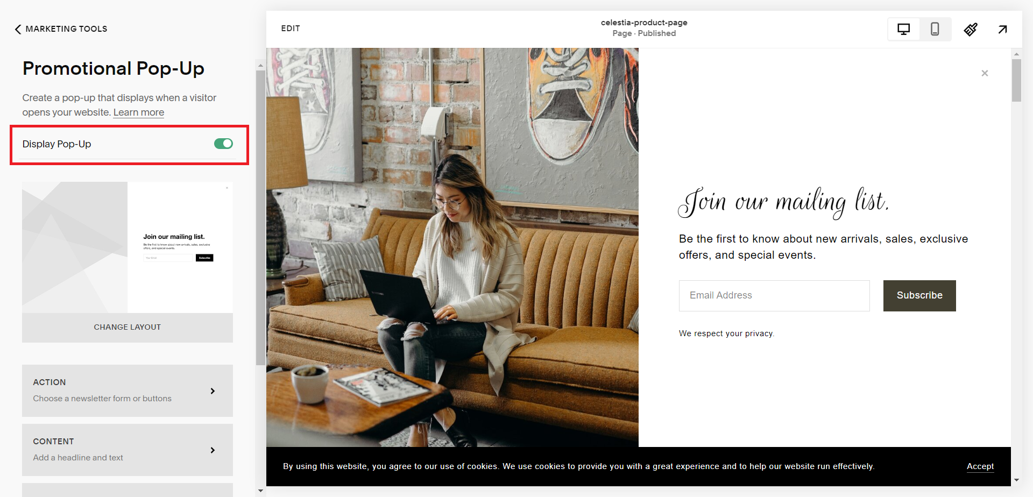Click the 'Promotional Pop-Up' heading
The width and height of the screenshot is (1033, 497).
pyautogui.click(x=114, y=68)
